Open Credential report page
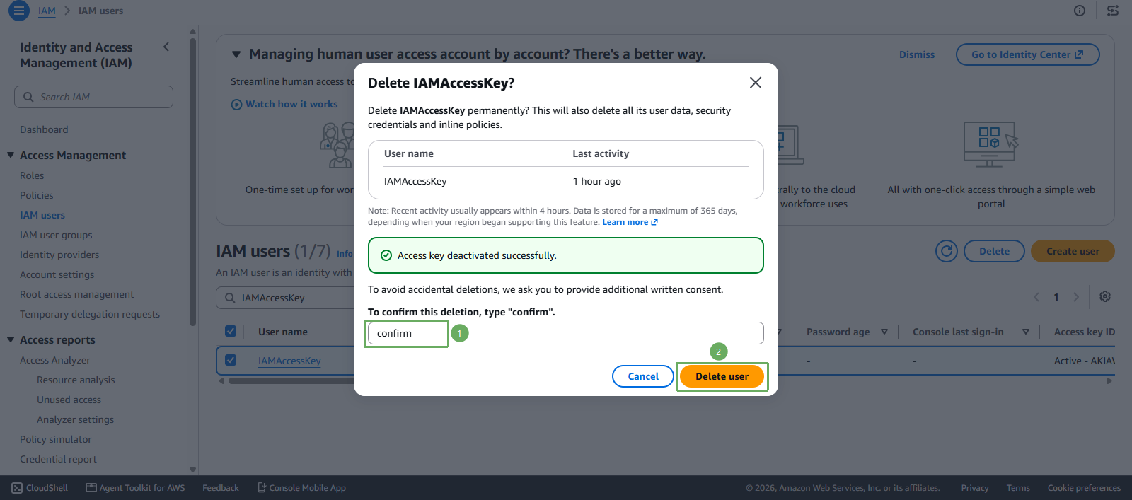This screenshot has width=1132, height=500. [58, 459]
